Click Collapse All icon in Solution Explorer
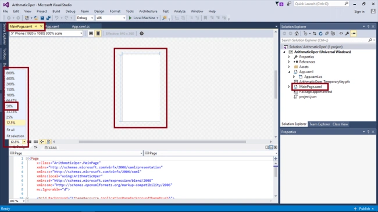378x212 pixels. (327, 34)
